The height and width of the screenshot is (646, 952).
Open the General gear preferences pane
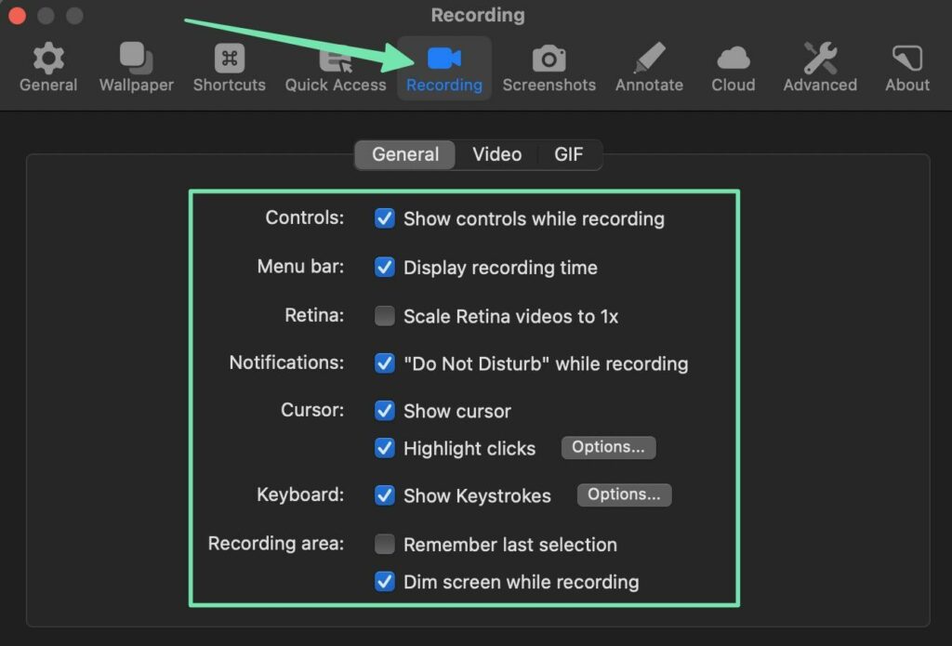click(48, 68)
